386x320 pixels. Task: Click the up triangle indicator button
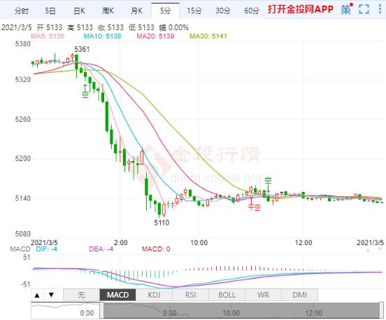[x=37, y=295]
